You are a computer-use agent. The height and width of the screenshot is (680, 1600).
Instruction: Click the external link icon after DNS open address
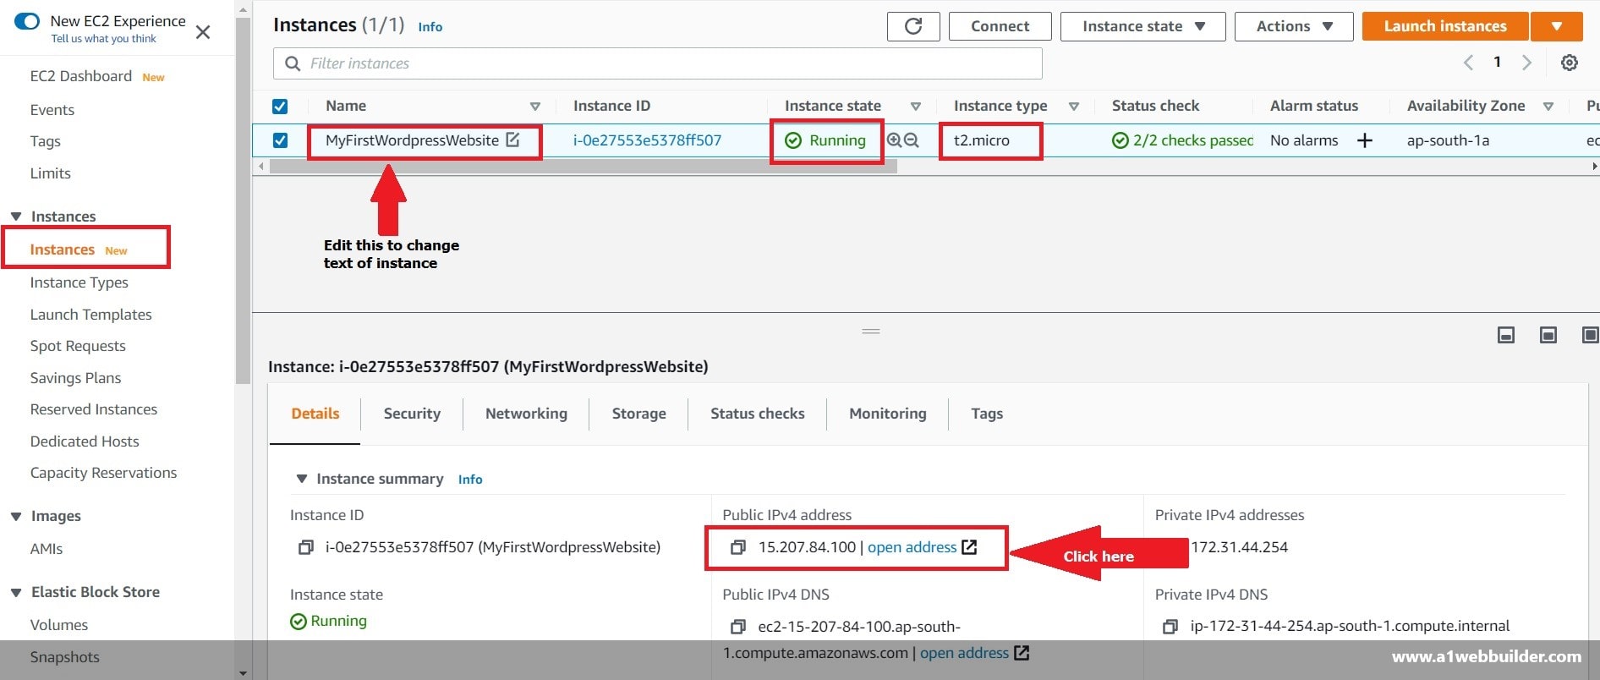[x=1022, y=653]
